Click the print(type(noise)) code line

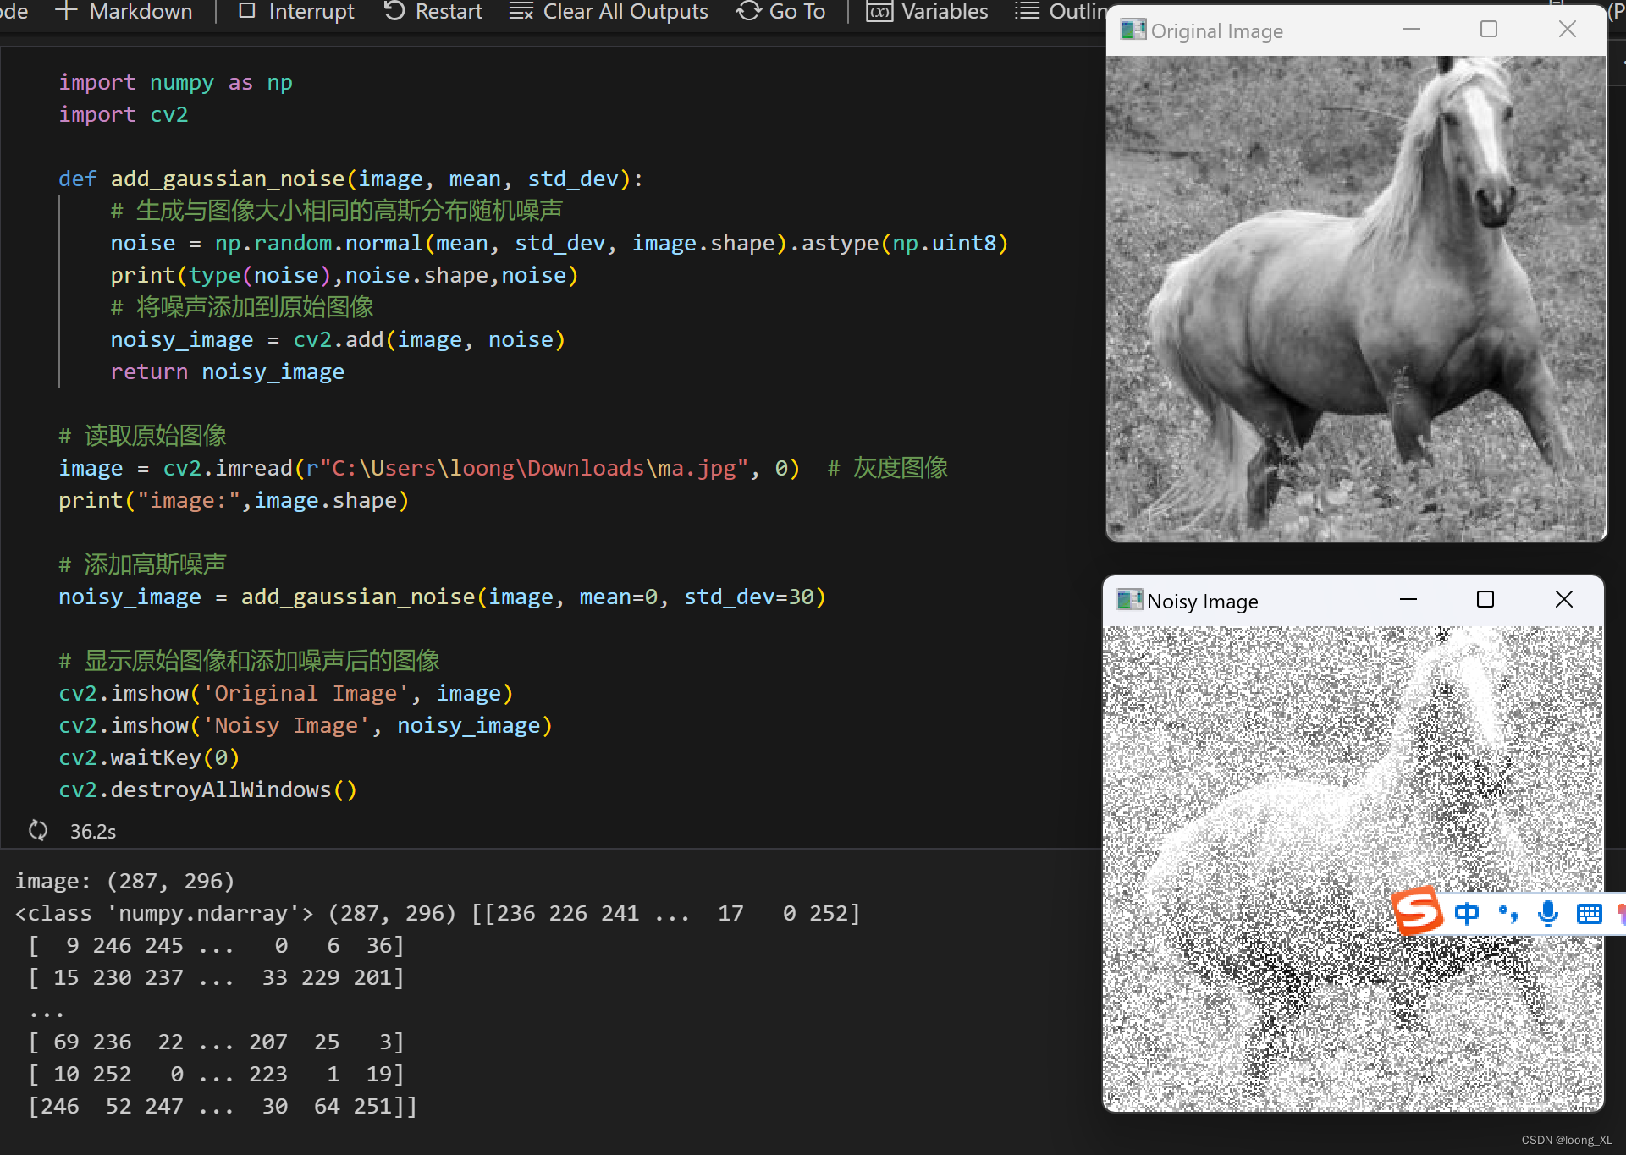(x=344, y=275)
